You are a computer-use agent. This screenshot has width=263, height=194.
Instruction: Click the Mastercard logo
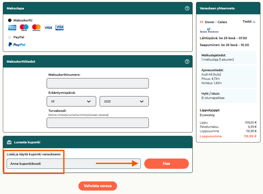pyautogui.click(x=36, y=28)
